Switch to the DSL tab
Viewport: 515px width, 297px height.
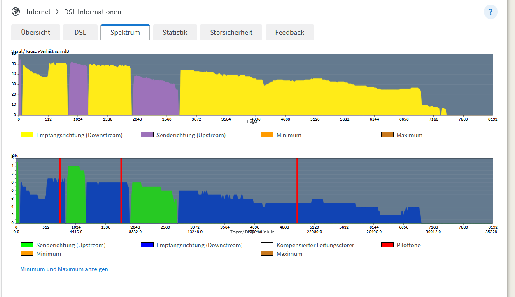(x=80, y=32)
